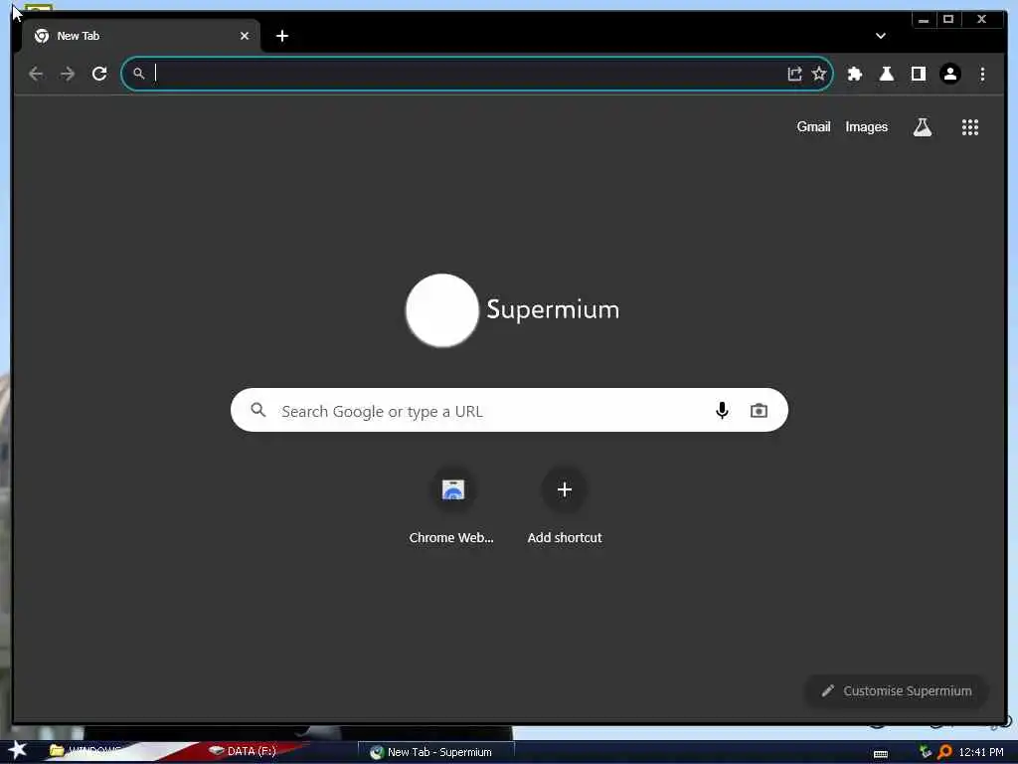Open Chrome Web Store shortcut

452,505
